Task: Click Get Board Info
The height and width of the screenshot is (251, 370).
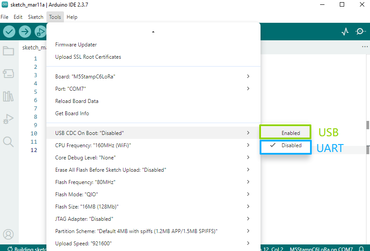Action: pyautogui.click(x=72, y=113)
